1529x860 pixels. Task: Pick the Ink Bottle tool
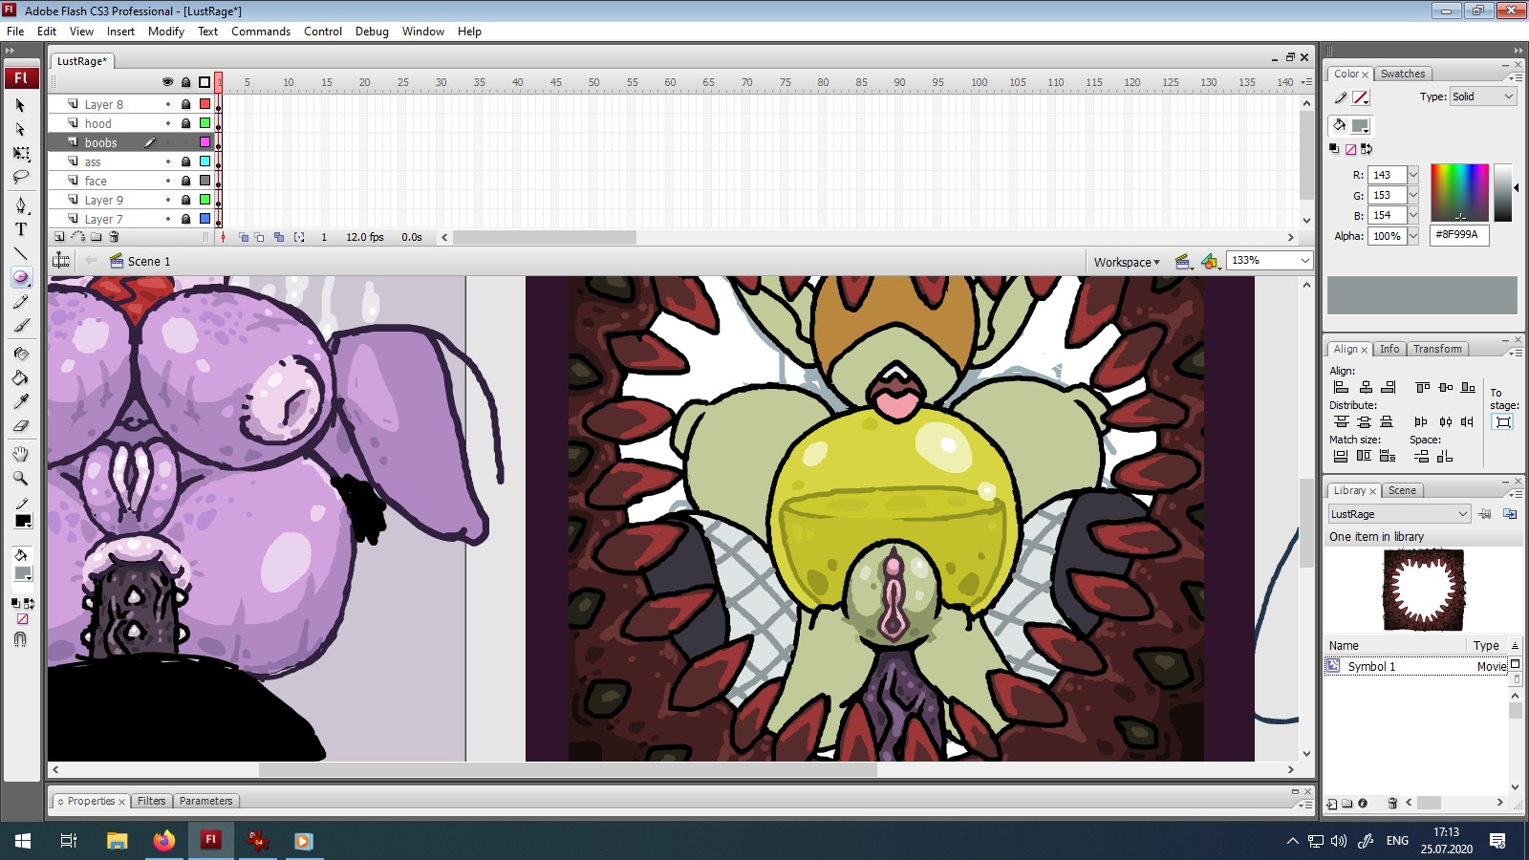pyautogui.click(x=20, y=354)
